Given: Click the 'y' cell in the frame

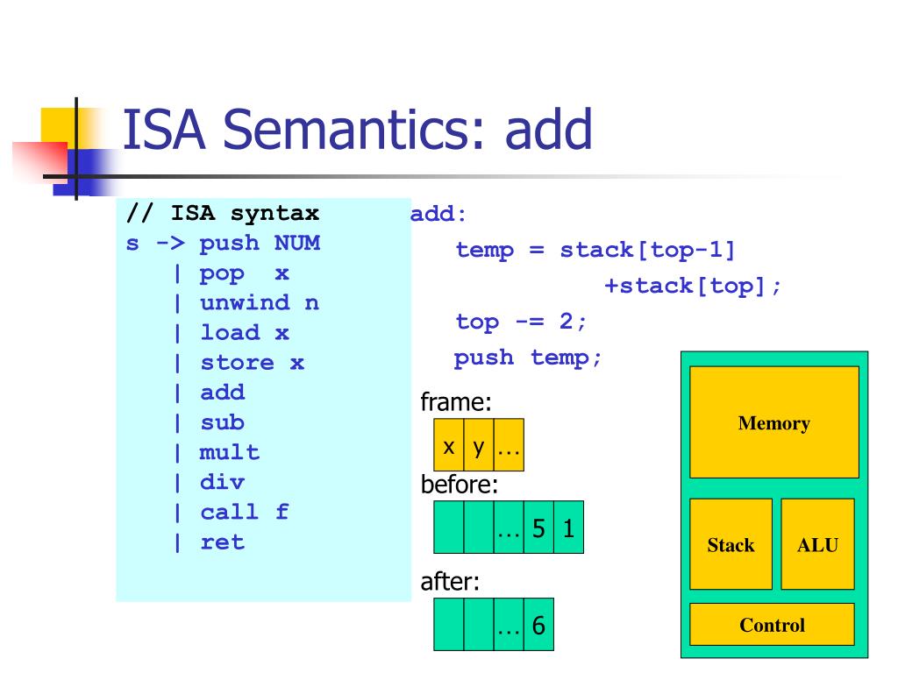Looking at the screenshot, I should (x=479, y=444).
